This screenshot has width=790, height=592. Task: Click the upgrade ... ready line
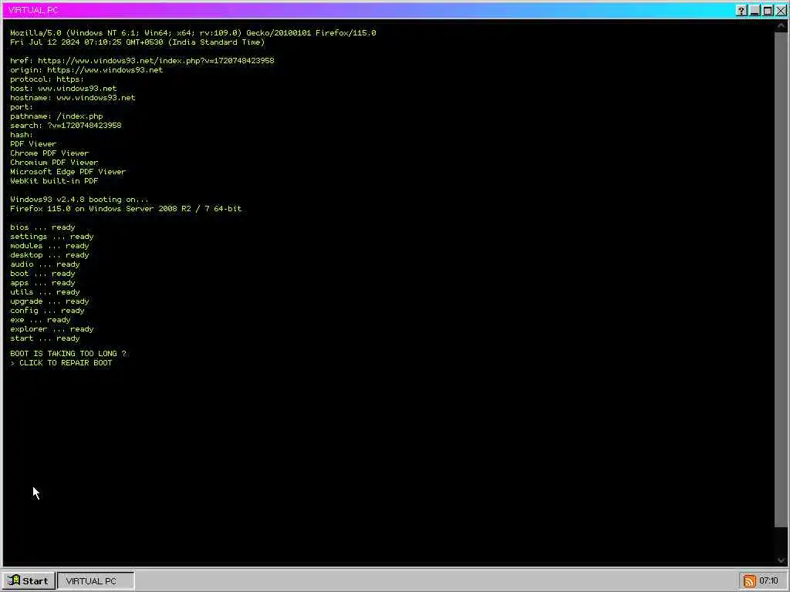tap(49, 301)
